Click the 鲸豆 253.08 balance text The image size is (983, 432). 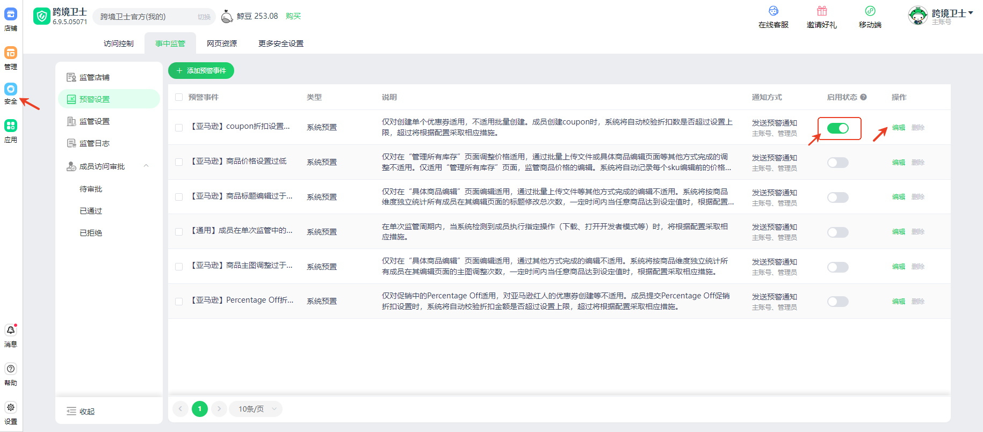click(x=257, y=16)
